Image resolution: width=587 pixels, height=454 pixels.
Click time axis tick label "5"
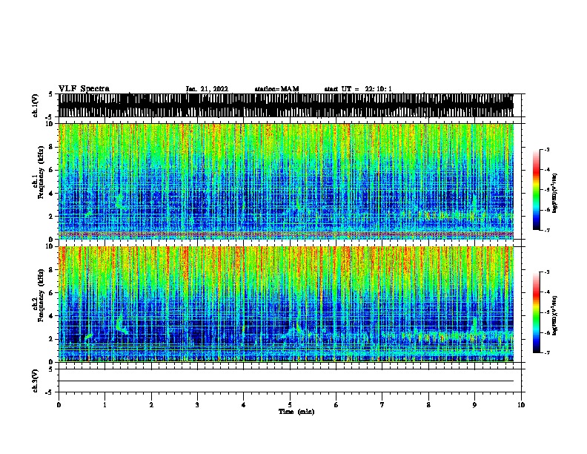click(290, 405)
